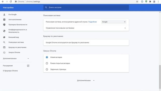Open Конфиденциальность и безопасность section
Image resolution: width=161 pixels, height=91 pixels.
point(18,31)
